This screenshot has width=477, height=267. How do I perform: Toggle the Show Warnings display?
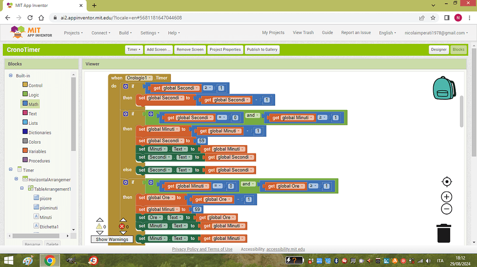(x=112, y=239)
